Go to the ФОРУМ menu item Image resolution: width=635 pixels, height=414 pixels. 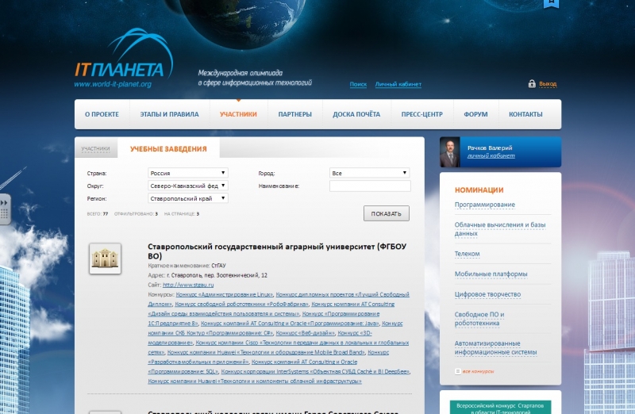point(475,114)
